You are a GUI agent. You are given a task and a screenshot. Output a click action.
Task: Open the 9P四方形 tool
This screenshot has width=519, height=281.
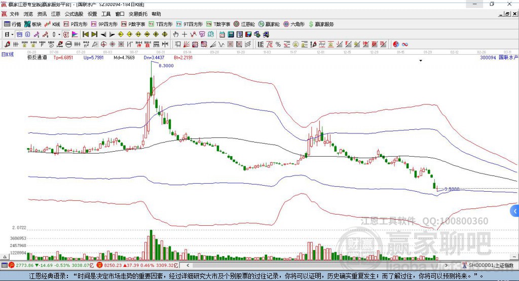click(x=104, y=24)
